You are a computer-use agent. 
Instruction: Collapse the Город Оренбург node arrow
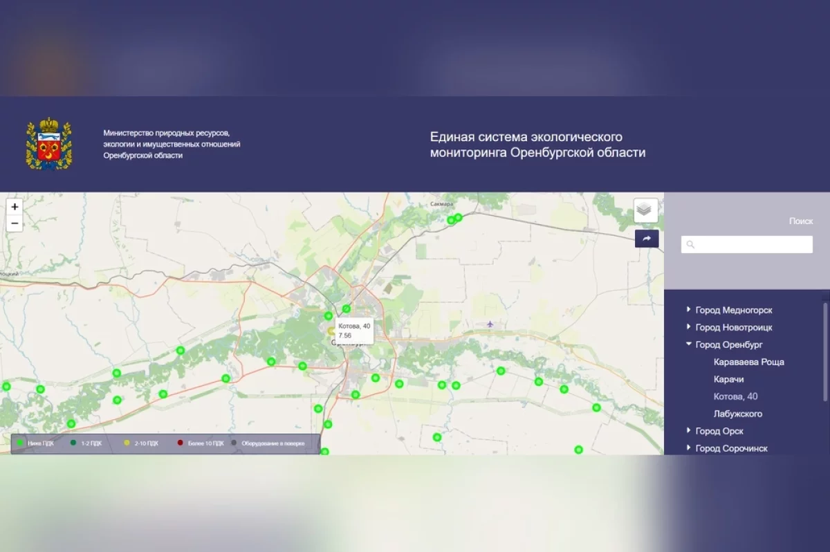688,344
